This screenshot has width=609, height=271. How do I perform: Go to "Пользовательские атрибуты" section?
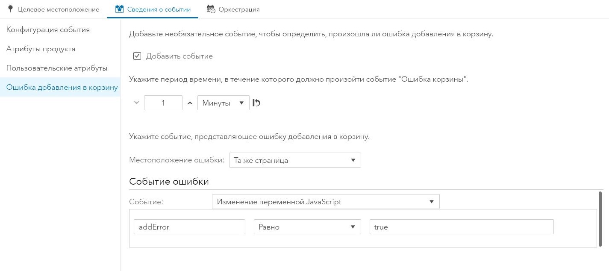(x=57, y=68)
